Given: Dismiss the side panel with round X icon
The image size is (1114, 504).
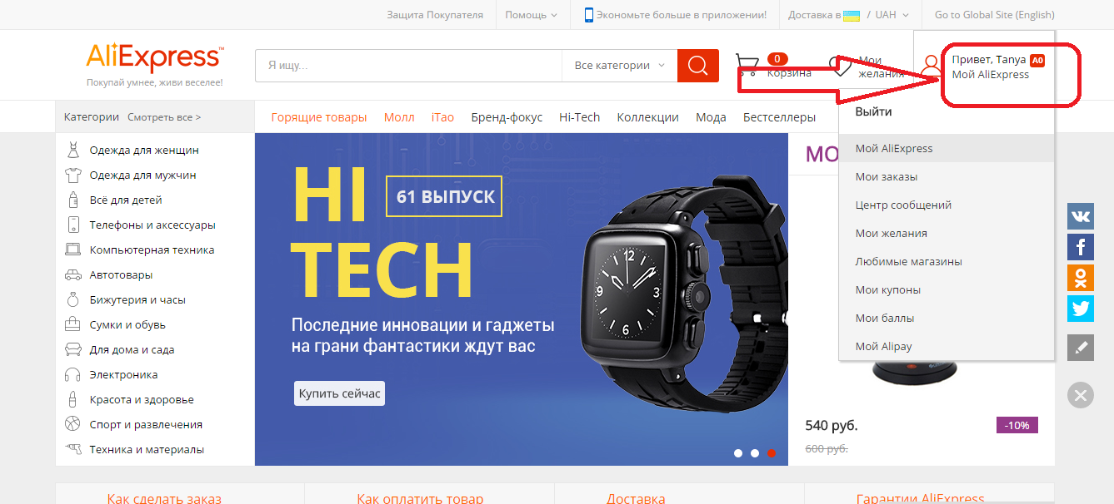Looking at the screenshot, I should [1081, 395].
